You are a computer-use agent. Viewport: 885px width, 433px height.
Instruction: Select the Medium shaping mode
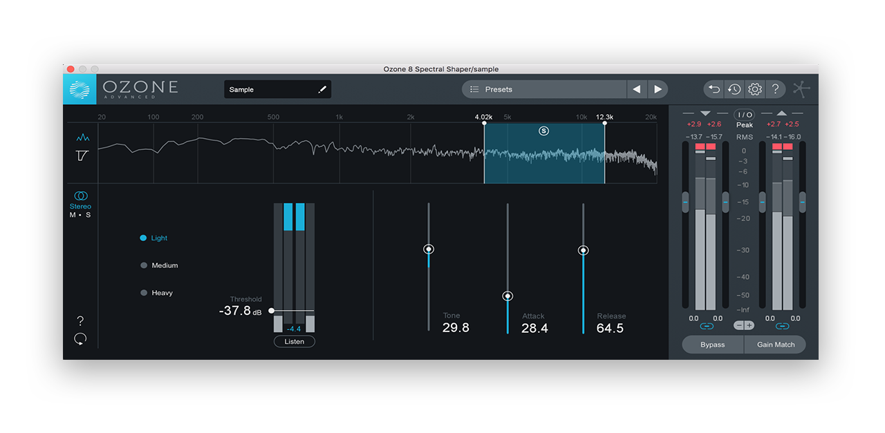click(x=159, y=265)
